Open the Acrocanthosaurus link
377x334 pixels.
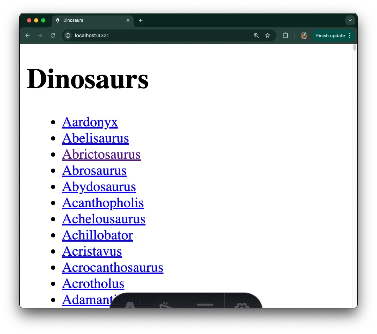pos(113,268)
